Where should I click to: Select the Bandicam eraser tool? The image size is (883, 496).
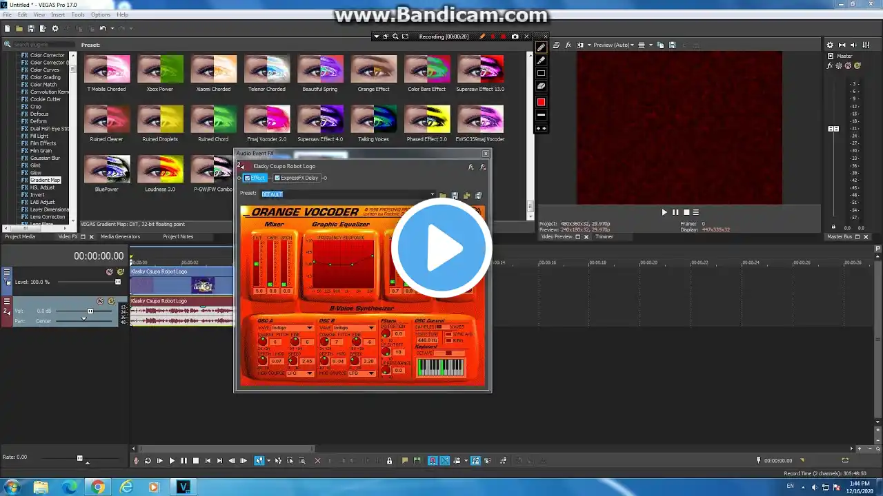[x=542, y=86]
